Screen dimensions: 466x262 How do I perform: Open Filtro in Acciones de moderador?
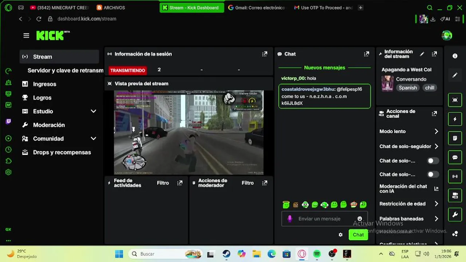pos(248,183)
